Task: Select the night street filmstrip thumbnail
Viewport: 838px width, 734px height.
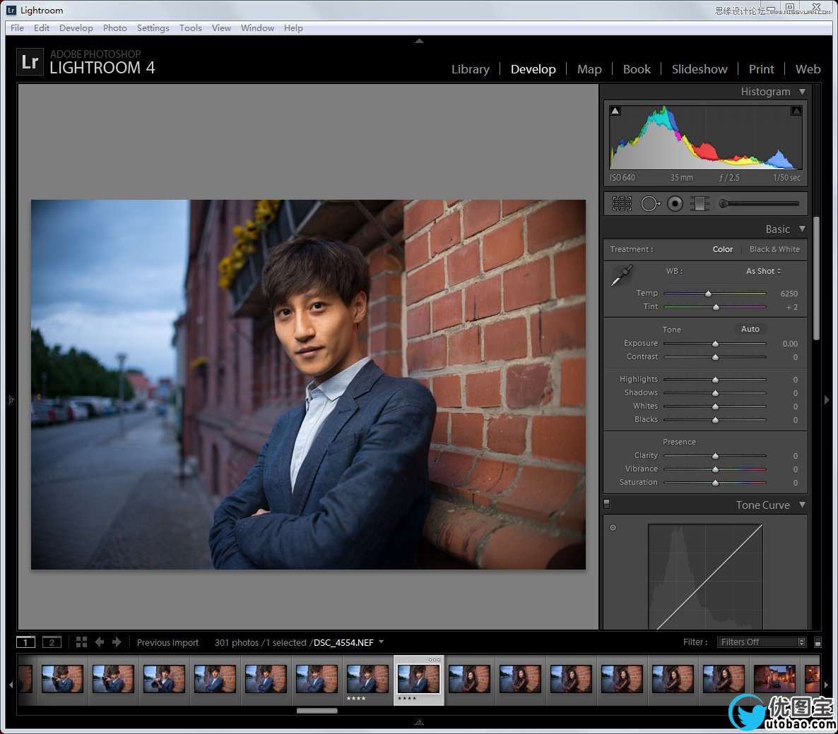Action: tap(774, 679)
